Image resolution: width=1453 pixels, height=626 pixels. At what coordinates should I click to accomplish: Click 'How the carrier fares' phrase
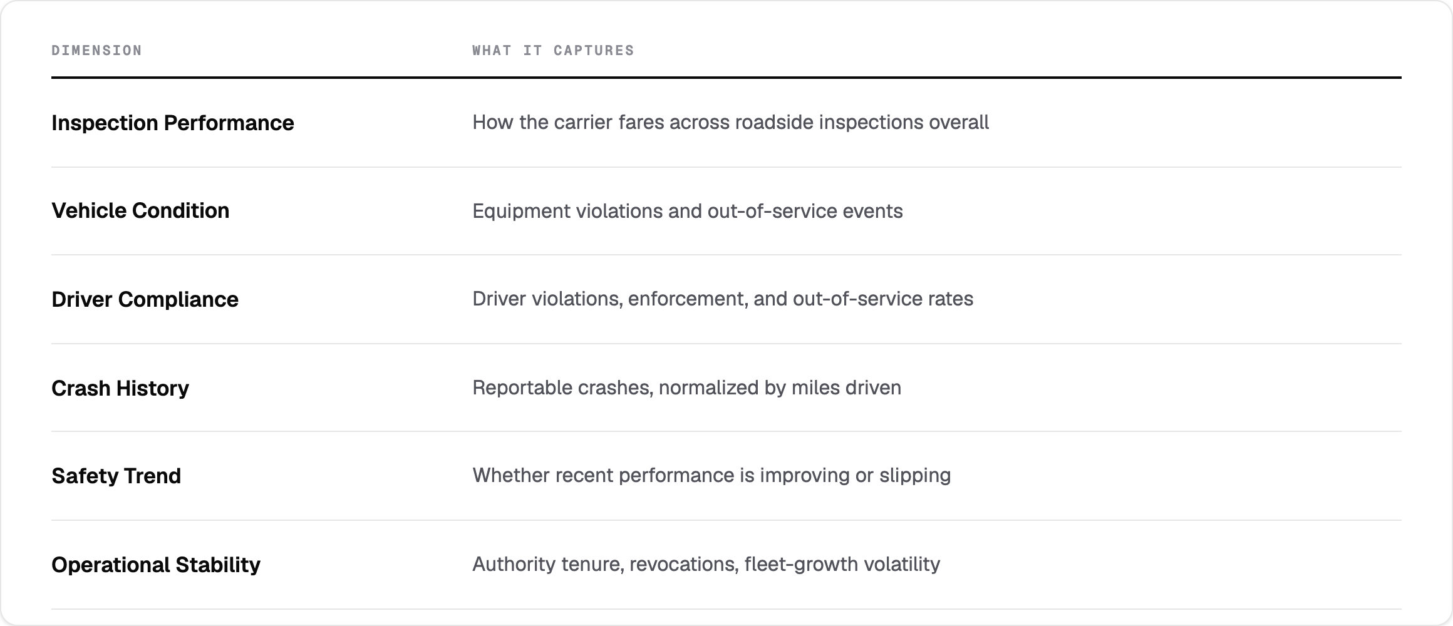click(x=568, y=122)
